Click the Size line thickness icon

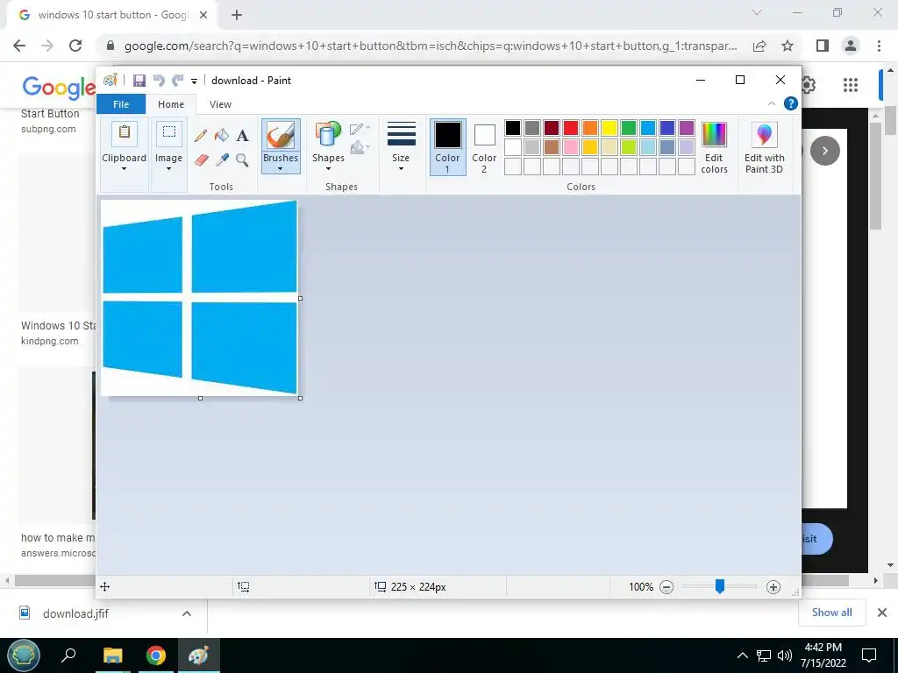pyautogui.click(x=401, y=134)
